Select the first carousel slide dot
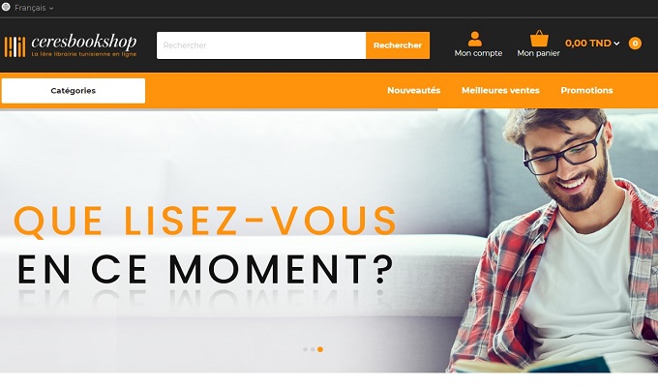Screen dimensions: 658x387 point(305,349)
